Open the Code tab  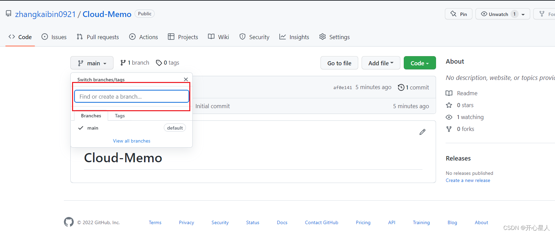pyautogui.click(x=20, y=37)
